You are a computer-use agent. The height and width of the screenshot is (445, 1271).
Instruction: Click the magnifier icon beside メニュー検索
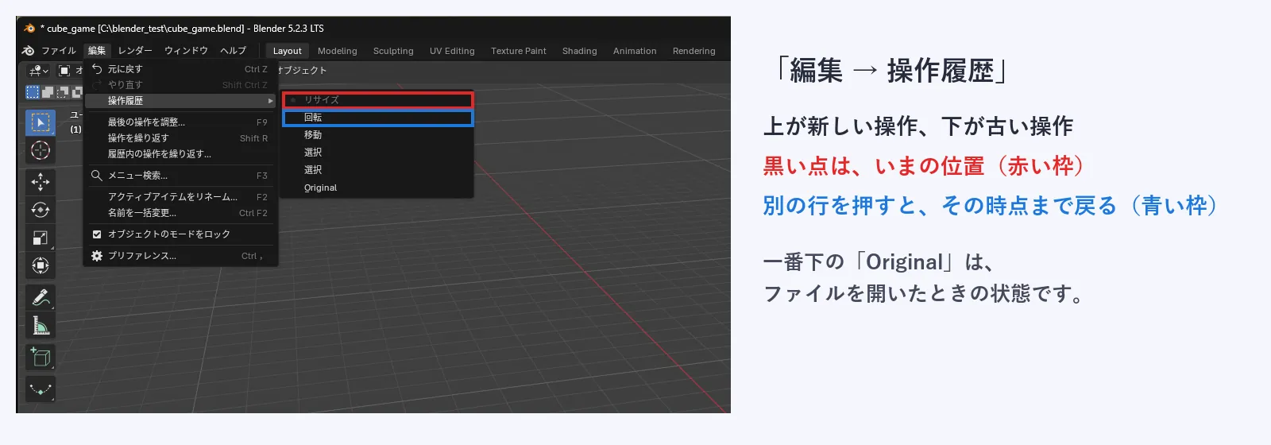pyautogui.click(x=97, y=175)
